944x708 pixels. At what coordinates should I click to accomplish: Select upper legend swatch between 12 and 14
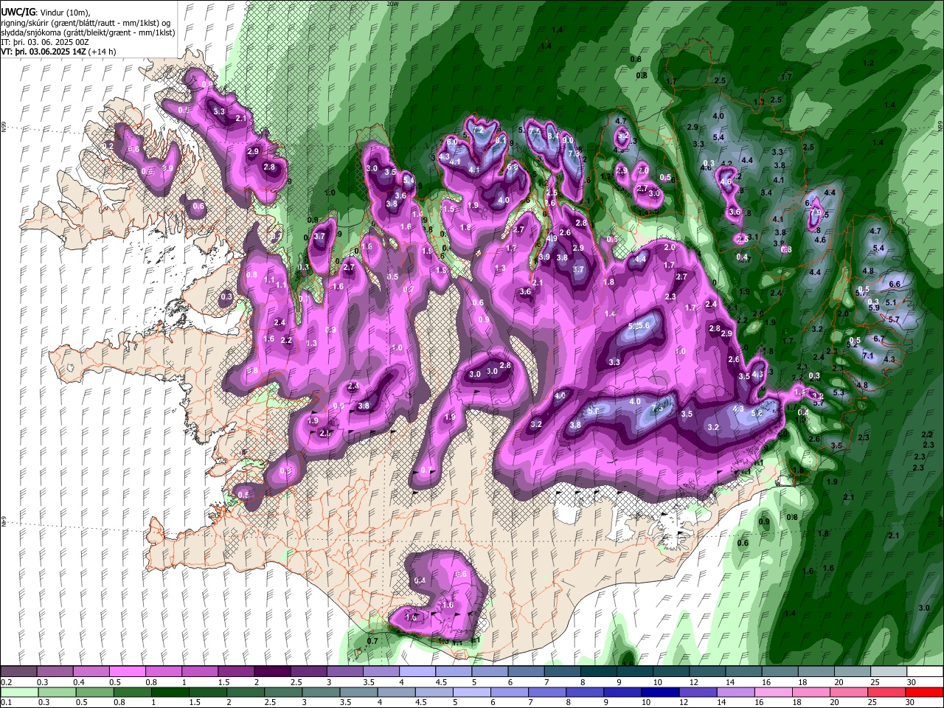707,672
